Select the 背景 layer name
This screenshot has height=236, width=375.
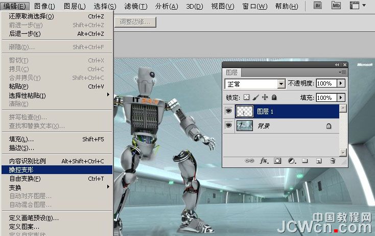point(264,126)
